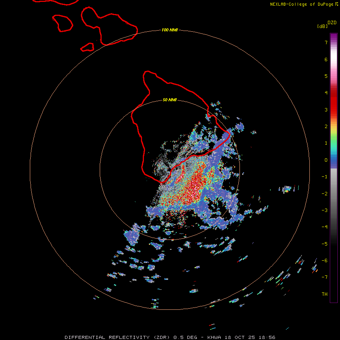The height and width of the screenshot is (340, 340).
Task: Select the -5 dB scale value
Action: coord(325,244)
